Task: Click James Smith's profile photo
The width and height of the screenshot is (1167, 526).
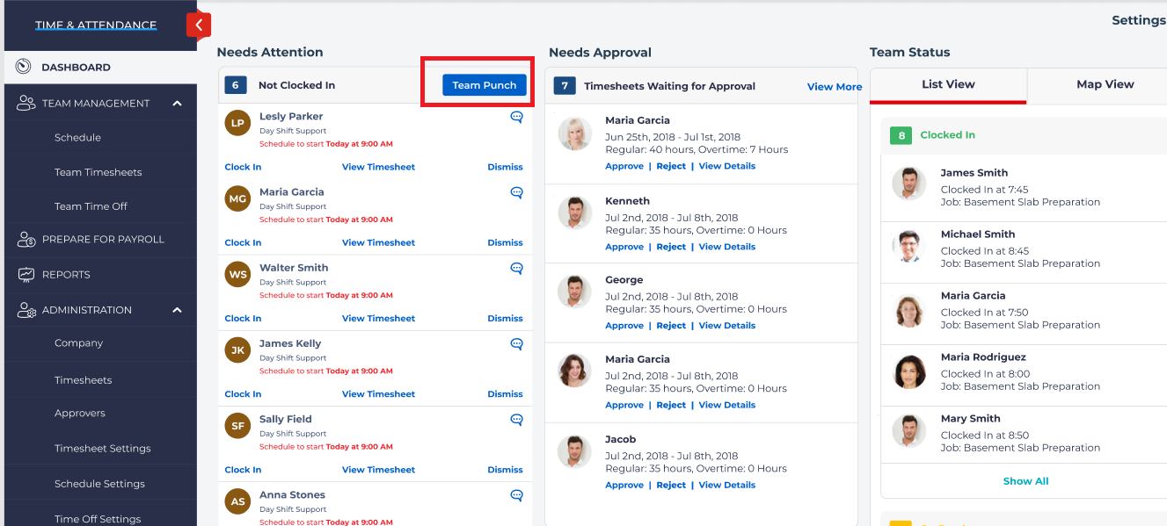Action: point(909,183)
